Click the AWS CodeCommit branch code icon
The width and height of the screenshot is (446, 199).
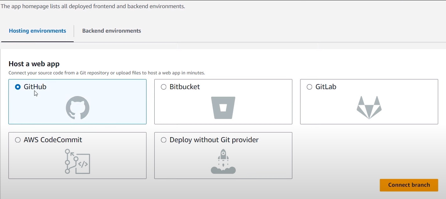tap(77, 161)
